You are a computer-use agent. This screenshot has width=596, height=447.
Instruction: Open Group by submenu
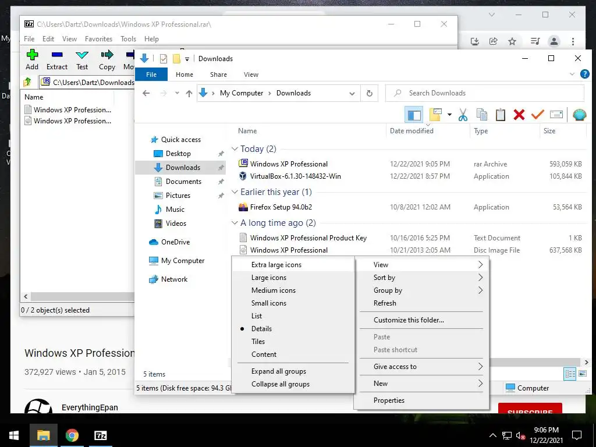(x=421, y=290)
